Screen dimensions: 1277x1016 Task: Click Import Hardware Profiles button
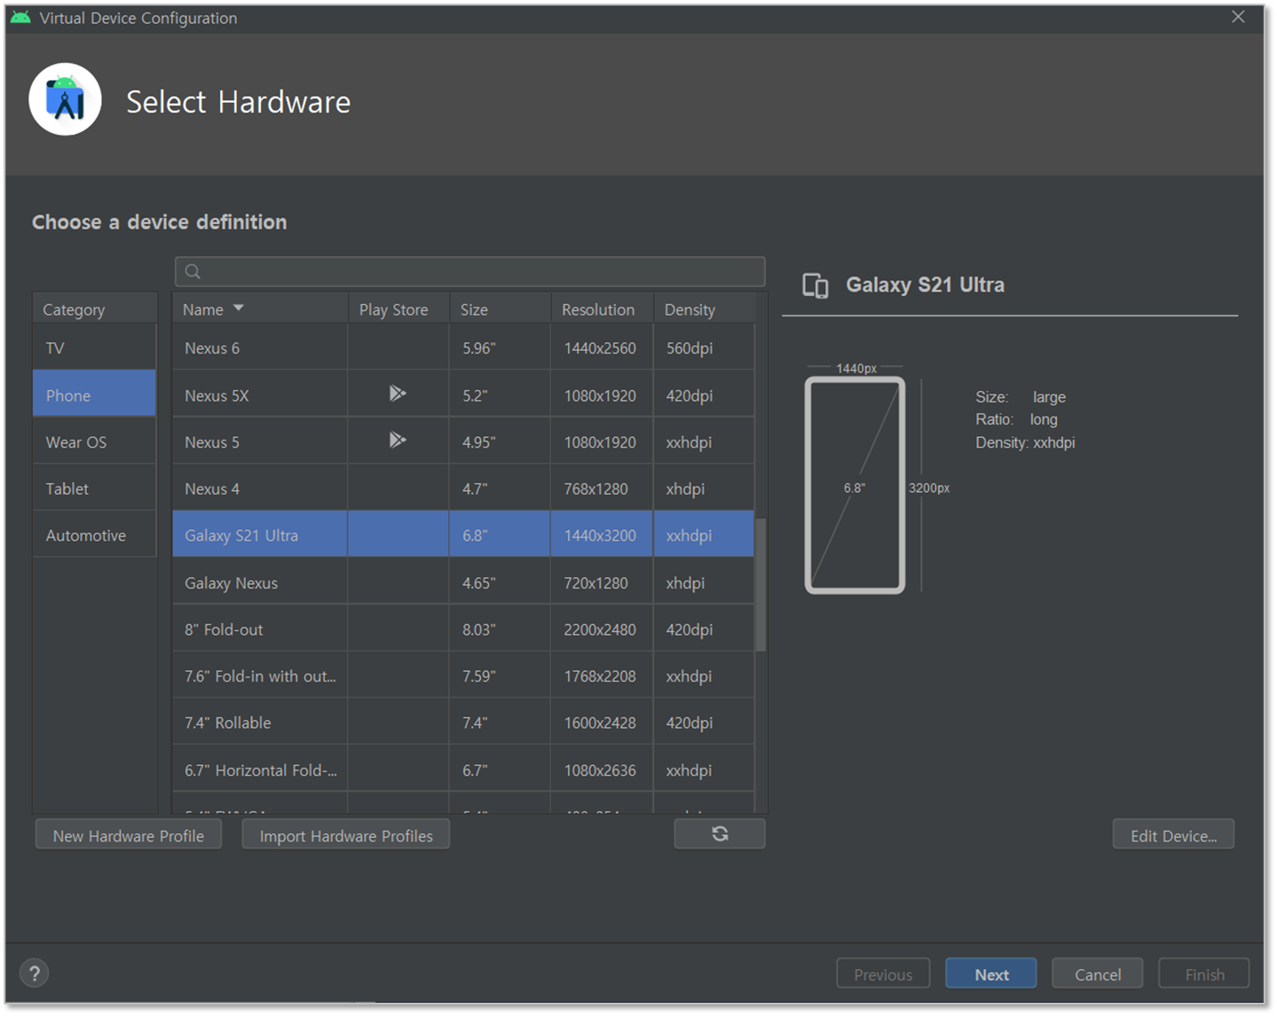(x=346, y=835)
